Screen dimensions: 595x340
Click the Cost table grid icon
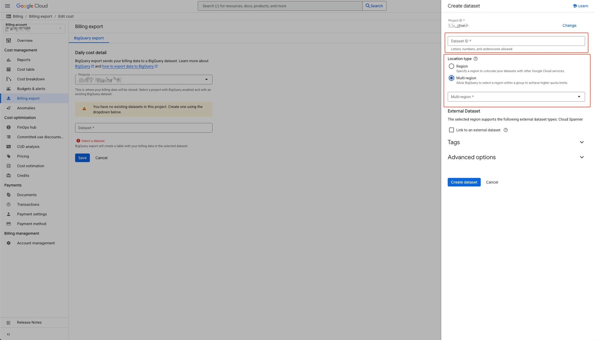(x=9, y=69)
